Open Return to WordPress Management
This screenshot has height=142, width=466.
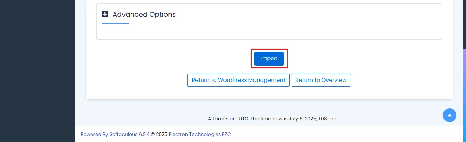tap(238, 80)
